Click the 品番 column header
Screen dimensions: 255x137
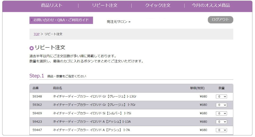tap(36, 88)
